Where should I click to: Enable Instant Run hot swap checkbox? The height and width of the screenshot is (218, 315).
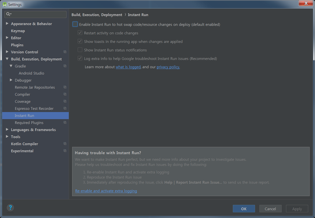point(75,25)
